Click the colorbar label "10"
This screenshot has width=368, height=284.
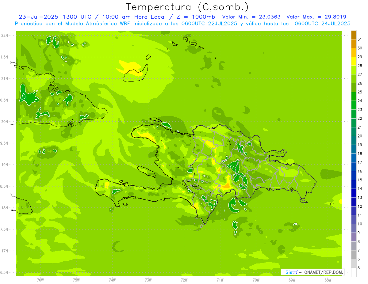tap(360, 224)
